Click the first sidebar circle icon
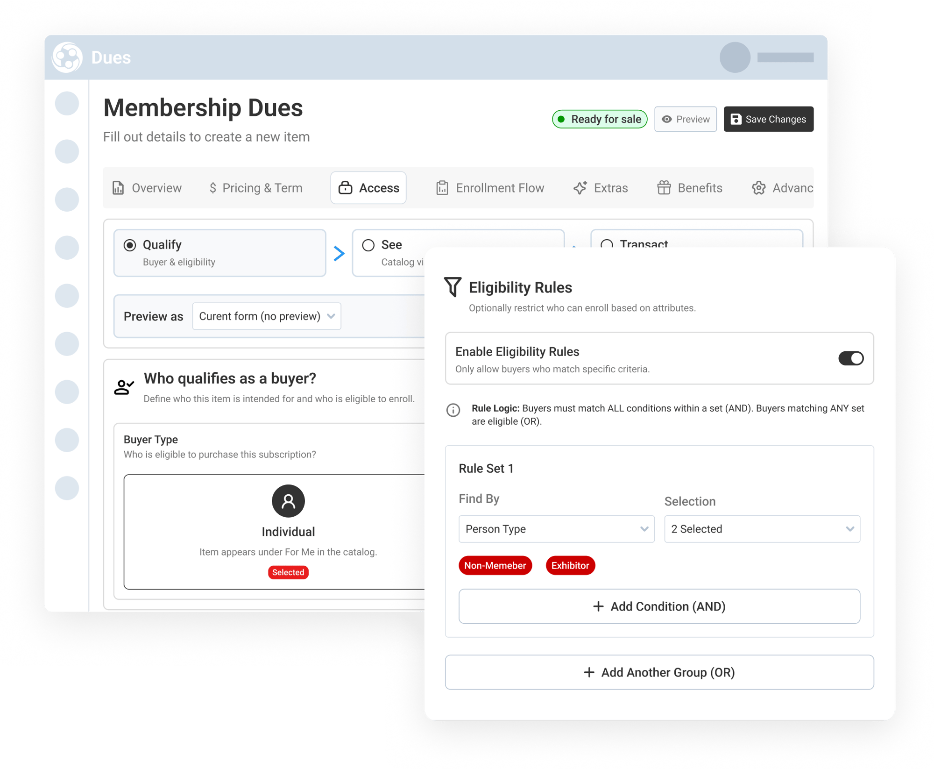934x769 pixels. pos(67,103)
